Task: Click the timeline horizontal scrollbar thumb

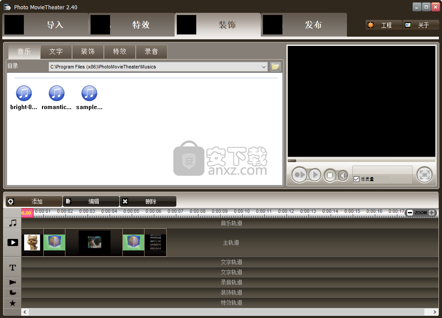Action: (227, 312)
